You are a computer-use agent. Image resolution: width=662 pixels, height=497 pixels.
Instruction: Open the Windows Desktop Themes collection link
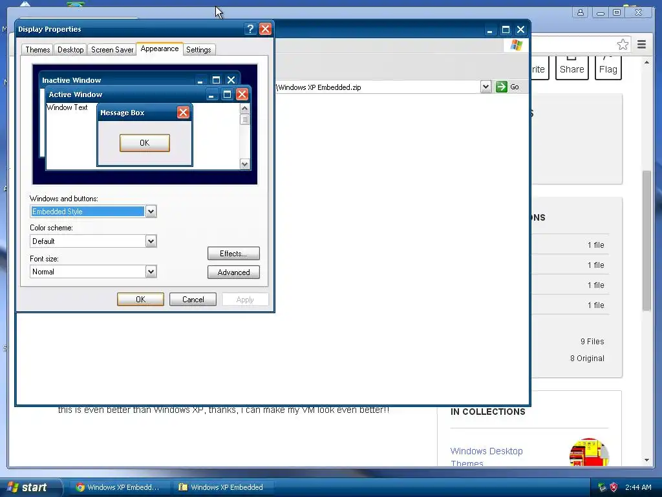486,458
